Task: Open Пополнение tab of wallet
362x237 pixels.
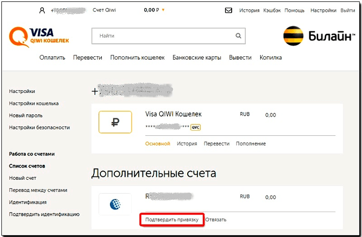Action: pos(251,144)
